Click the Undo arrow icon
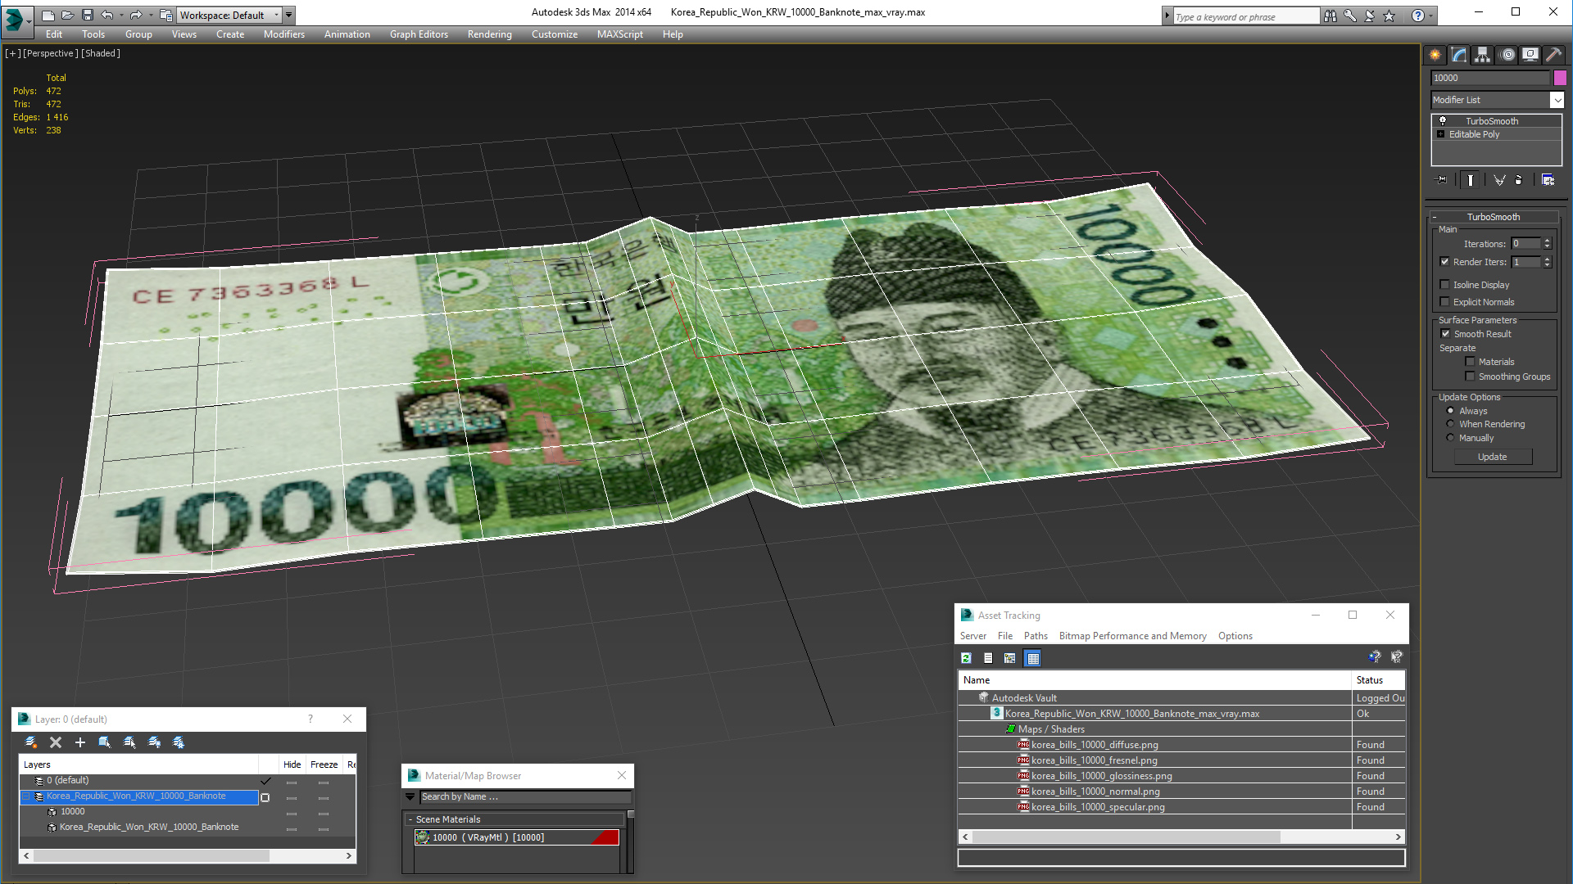The height and width of the screenshot is (884, 1573). point(107,15)
